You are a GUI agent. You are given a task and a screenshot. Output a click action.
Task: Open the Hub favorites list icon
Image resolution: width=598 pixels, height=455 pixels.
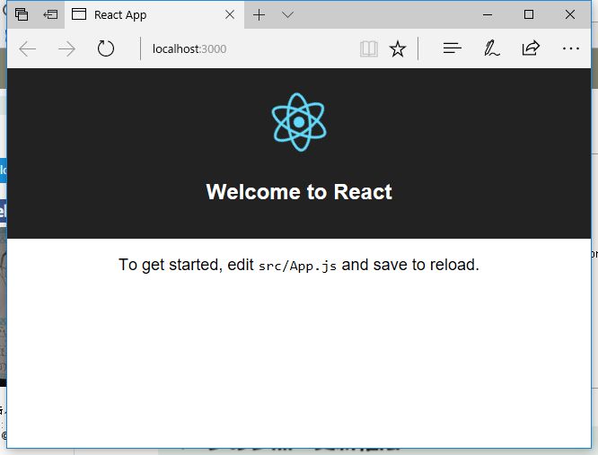pyautogui.click(x=453, y=48)
